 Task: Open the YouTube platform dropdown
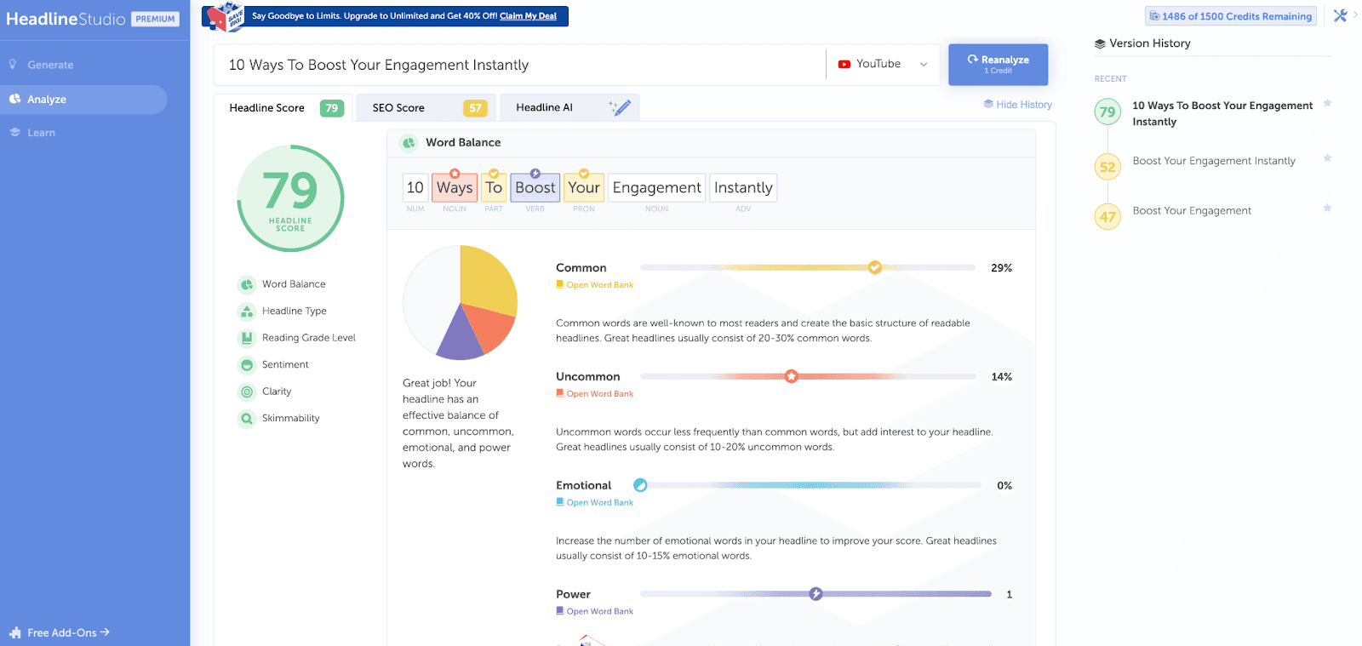883,64
